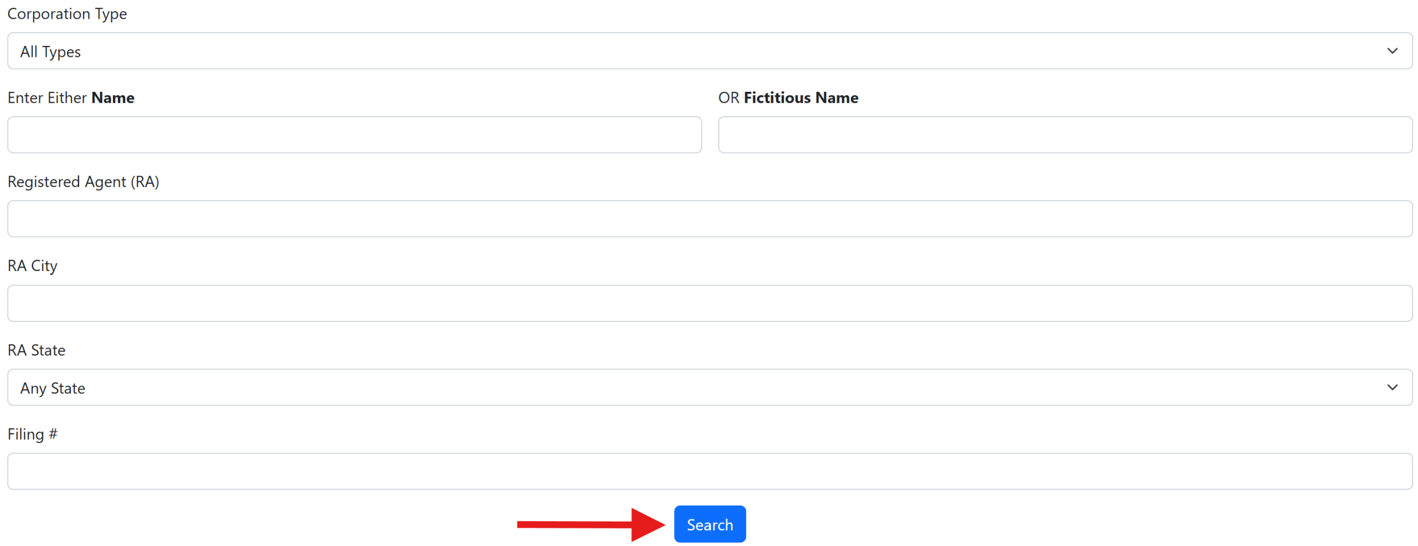Click the chevron arrow on All Types select

coord(1391,51)
